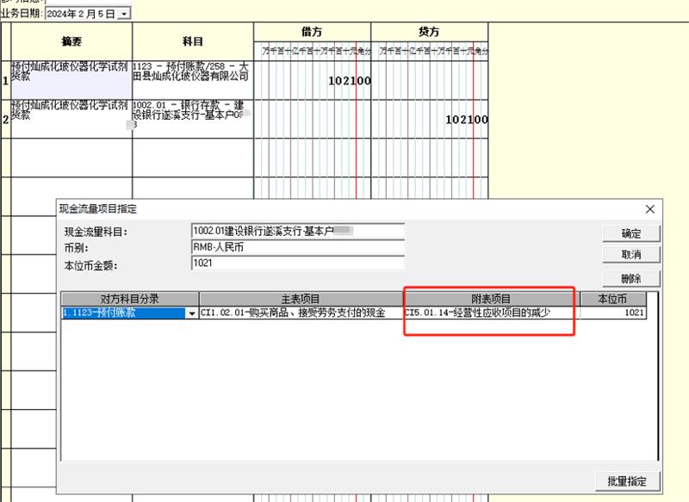Screen dimensions: 689x502
Task: Close the 现金流量项目指定 dialog
Action: click(x=649, y=208)
